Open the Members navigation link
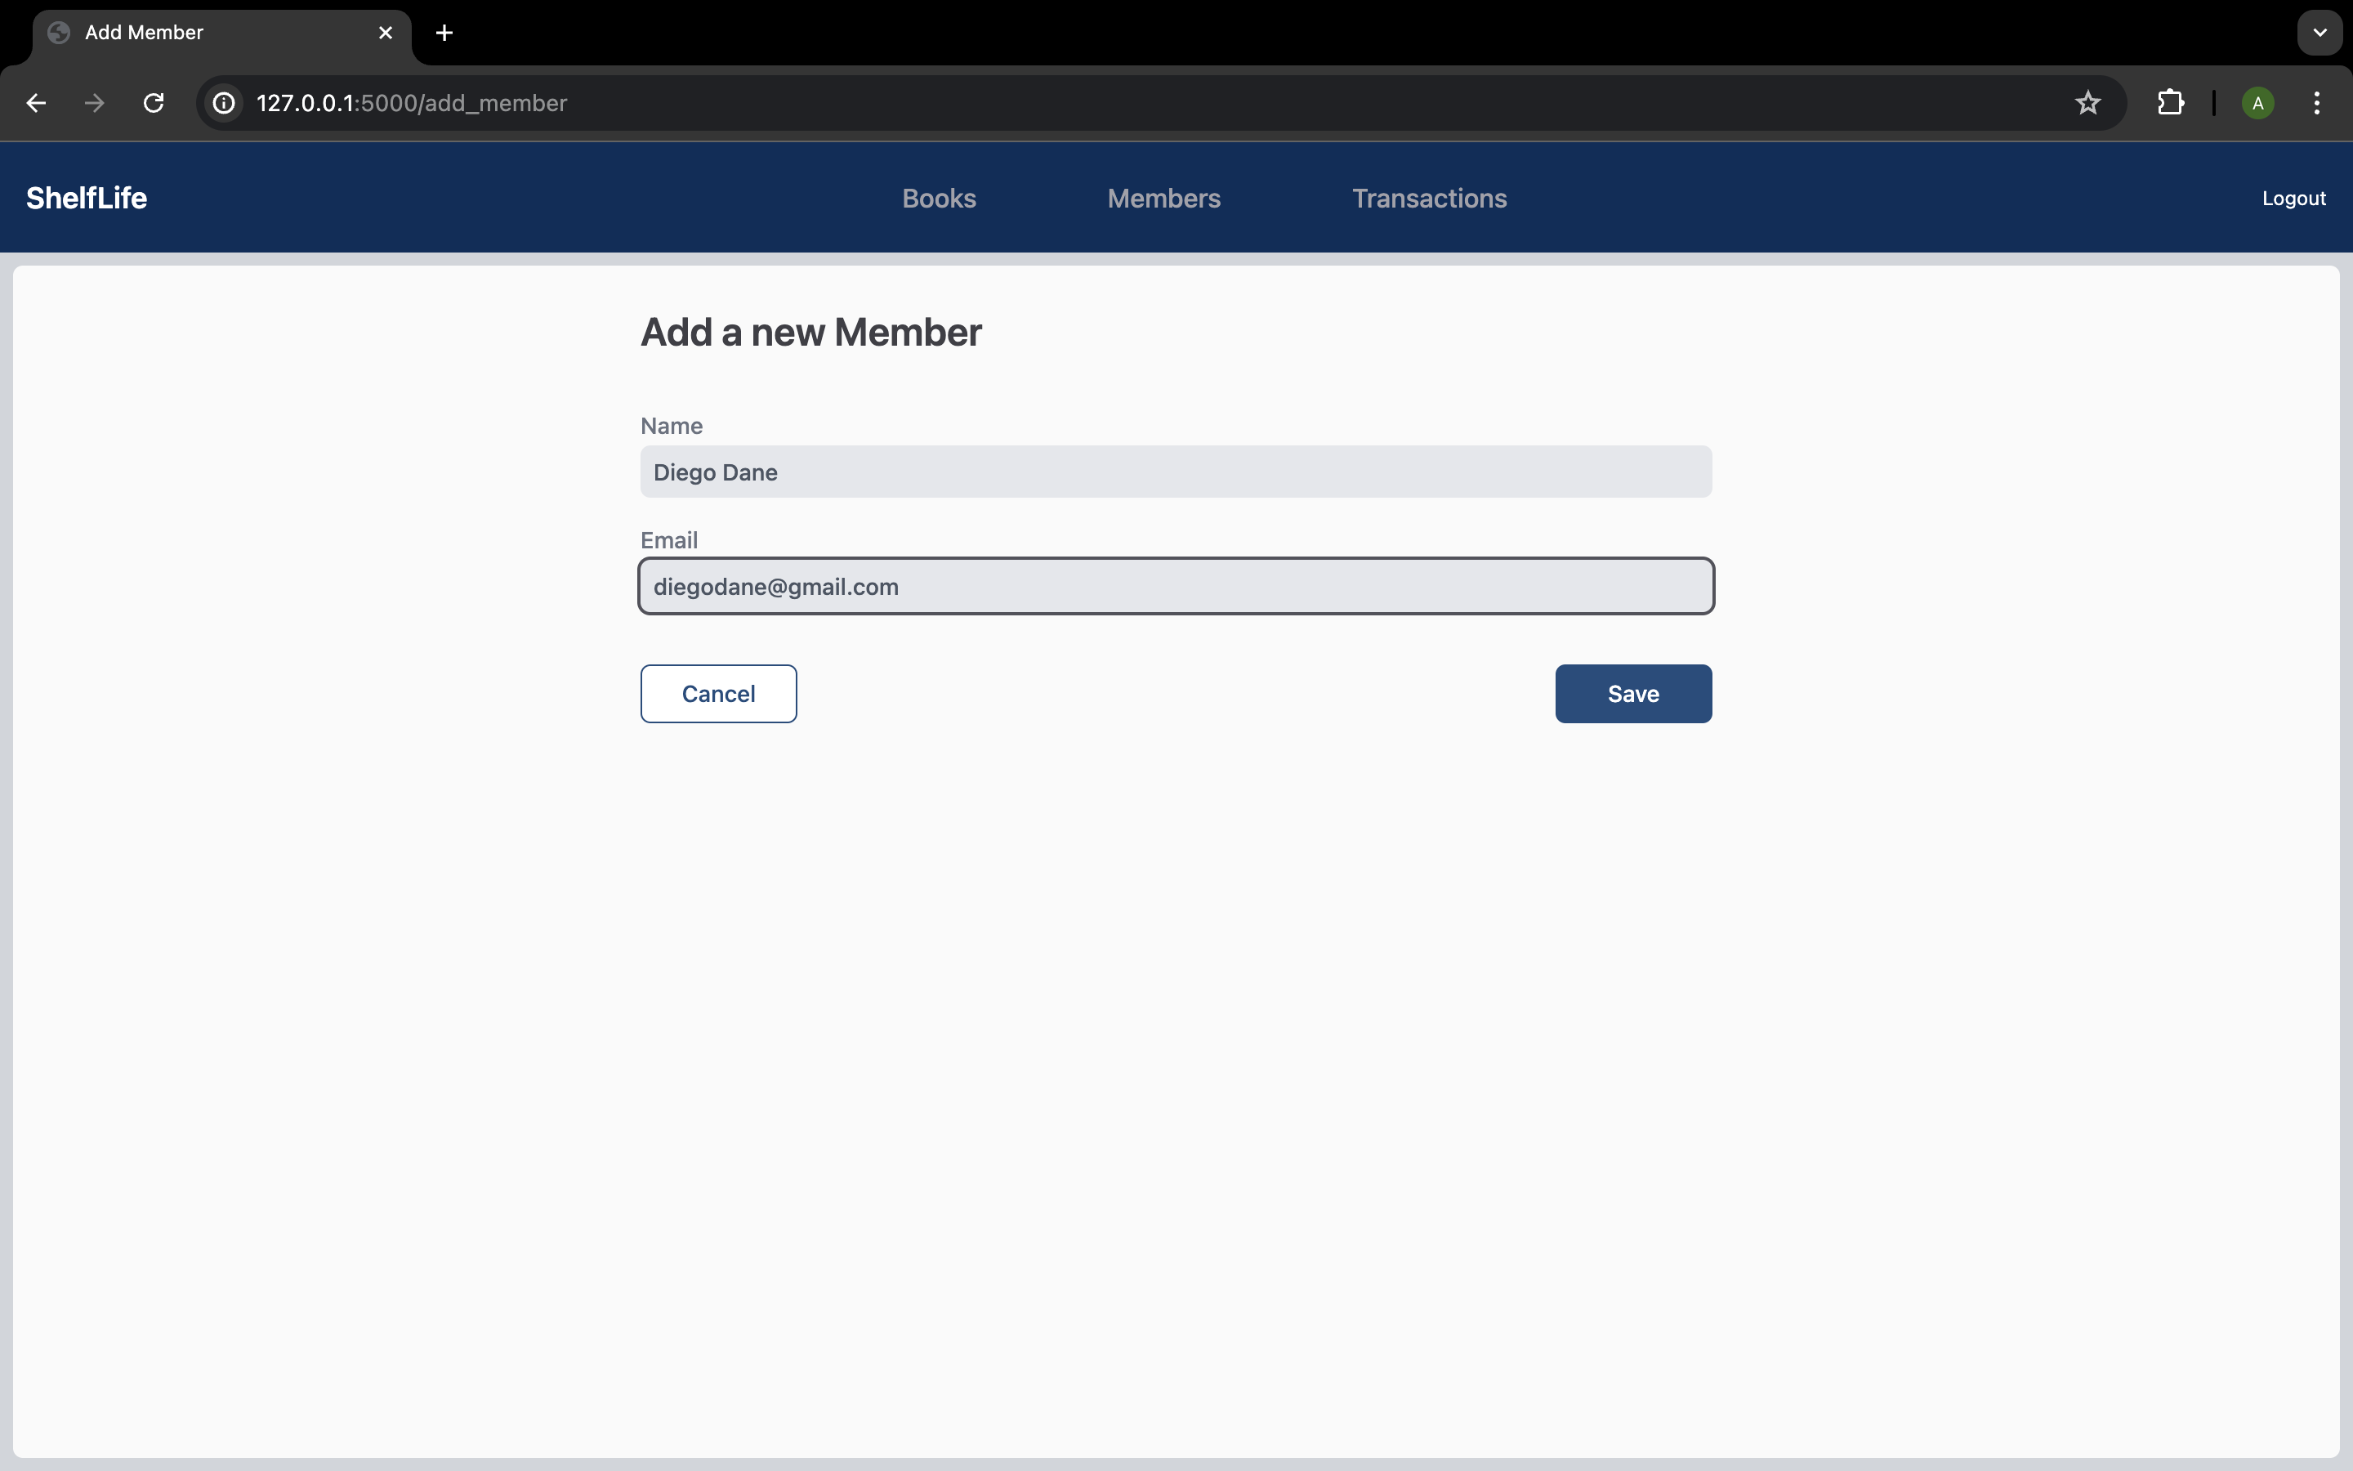 tap(1163, 199)
